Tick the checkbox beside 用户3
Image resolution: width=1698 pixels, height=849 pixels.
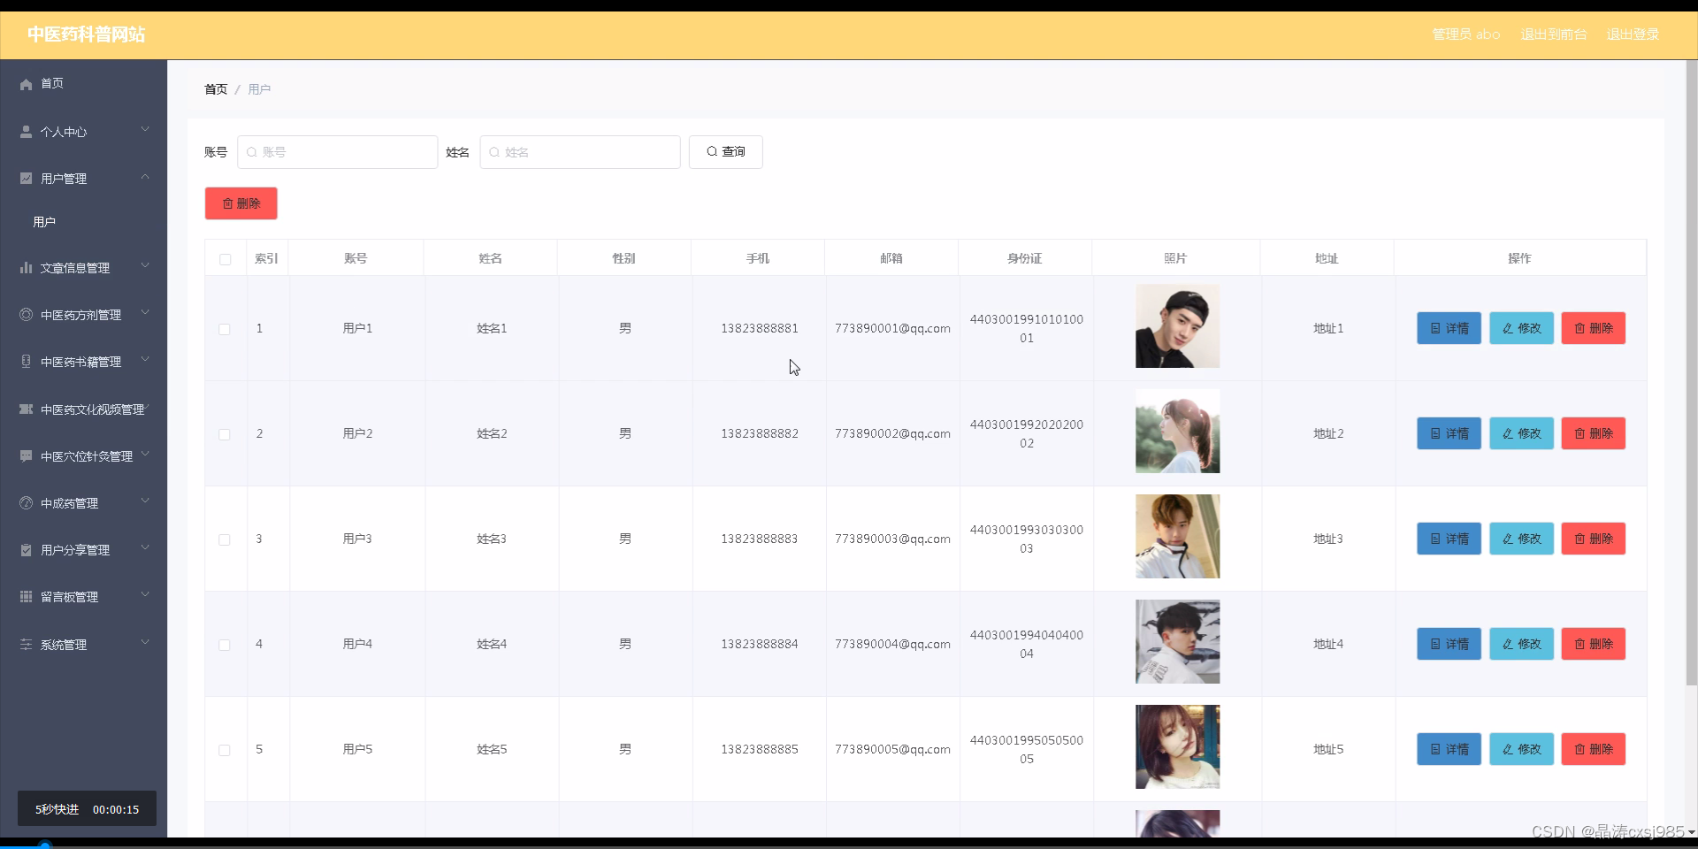[x=225, y=540]
